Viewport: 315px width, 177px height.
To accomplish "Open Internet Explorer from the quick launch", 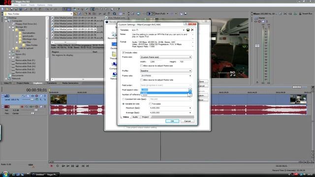I will click(x=13, y=175).
